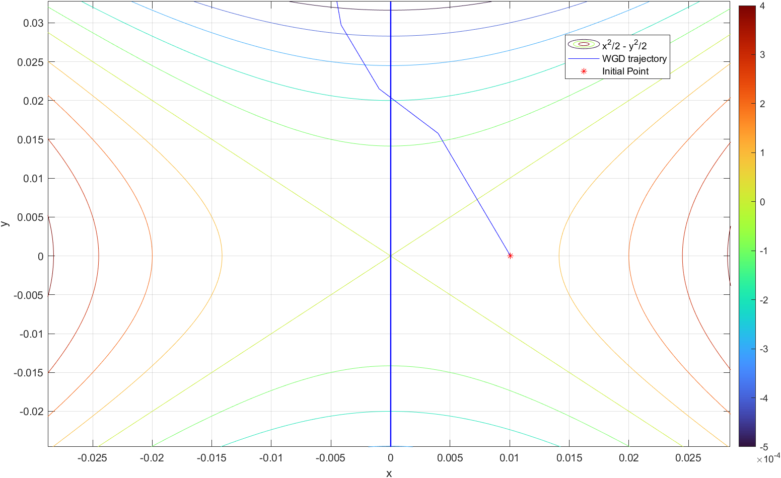The image size is (781, 478).
Task: Click x-axis tick label 0.015
Action: (x=569, y=458)
